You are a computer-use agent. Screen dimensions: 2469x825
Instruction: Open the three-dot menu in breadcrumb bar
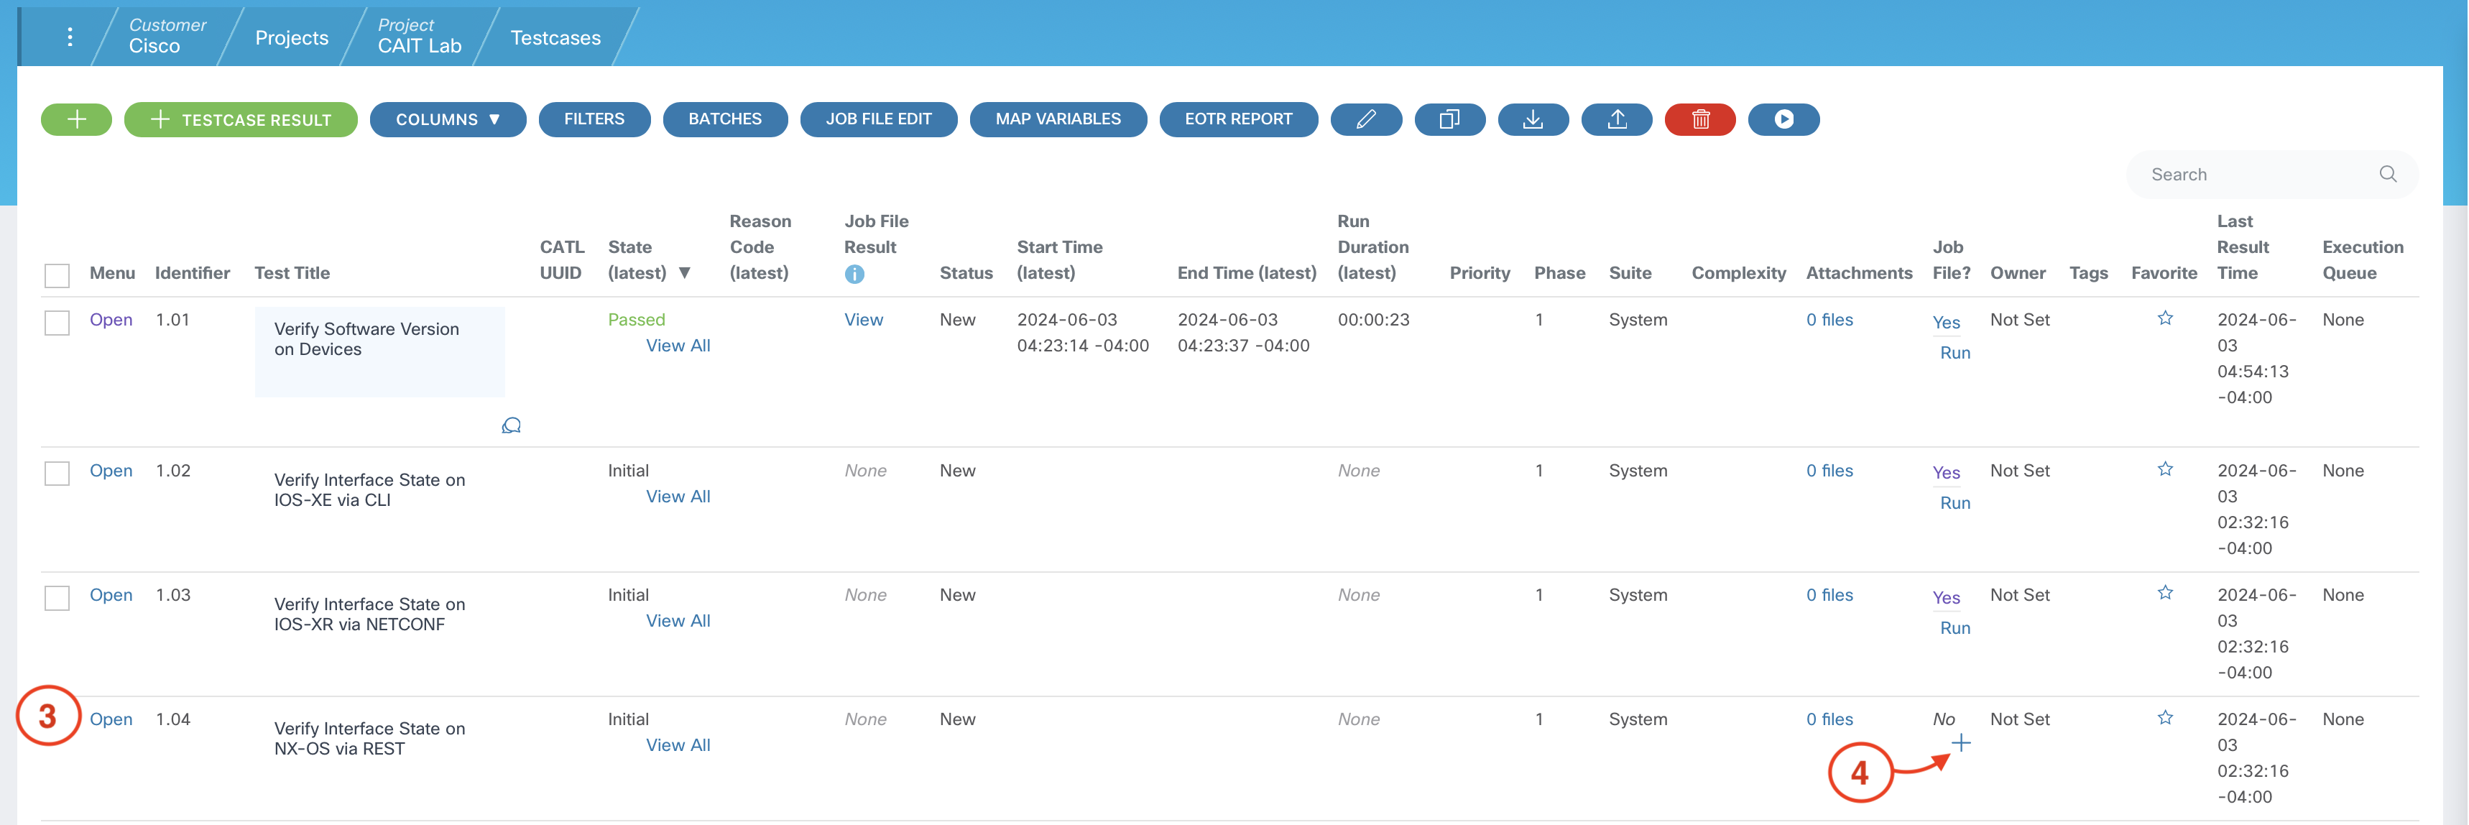[70, 37]
